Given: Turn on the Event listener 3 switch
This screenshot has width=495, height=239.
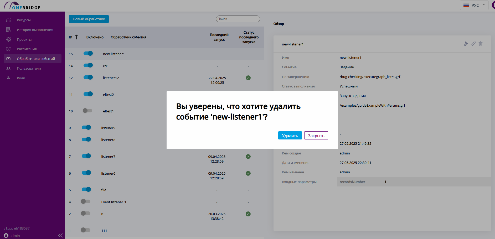Looking at the screenshot, I should tap(85, 201).
